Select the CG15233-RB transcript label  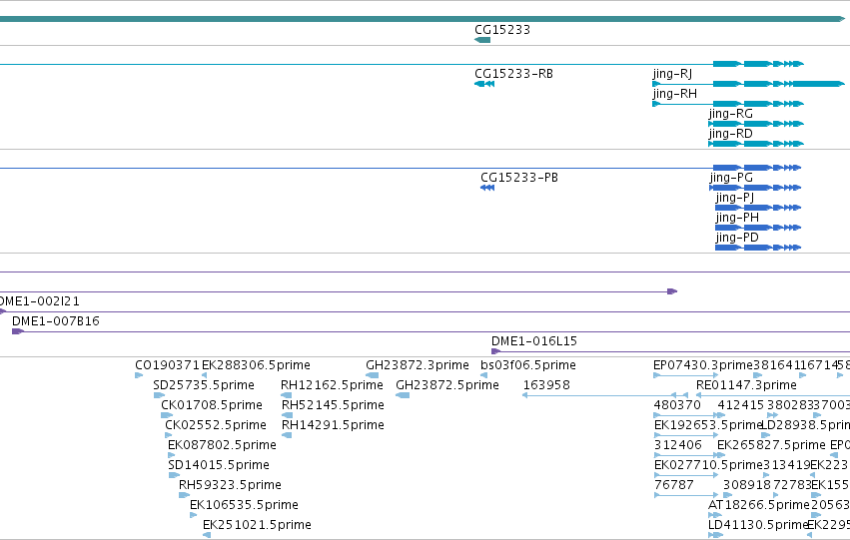click(x=513, y=74)
